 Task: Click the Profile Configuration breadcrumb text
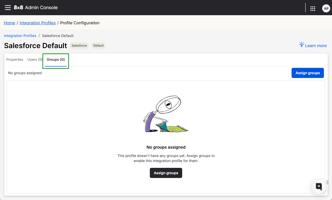click(80, 23)
